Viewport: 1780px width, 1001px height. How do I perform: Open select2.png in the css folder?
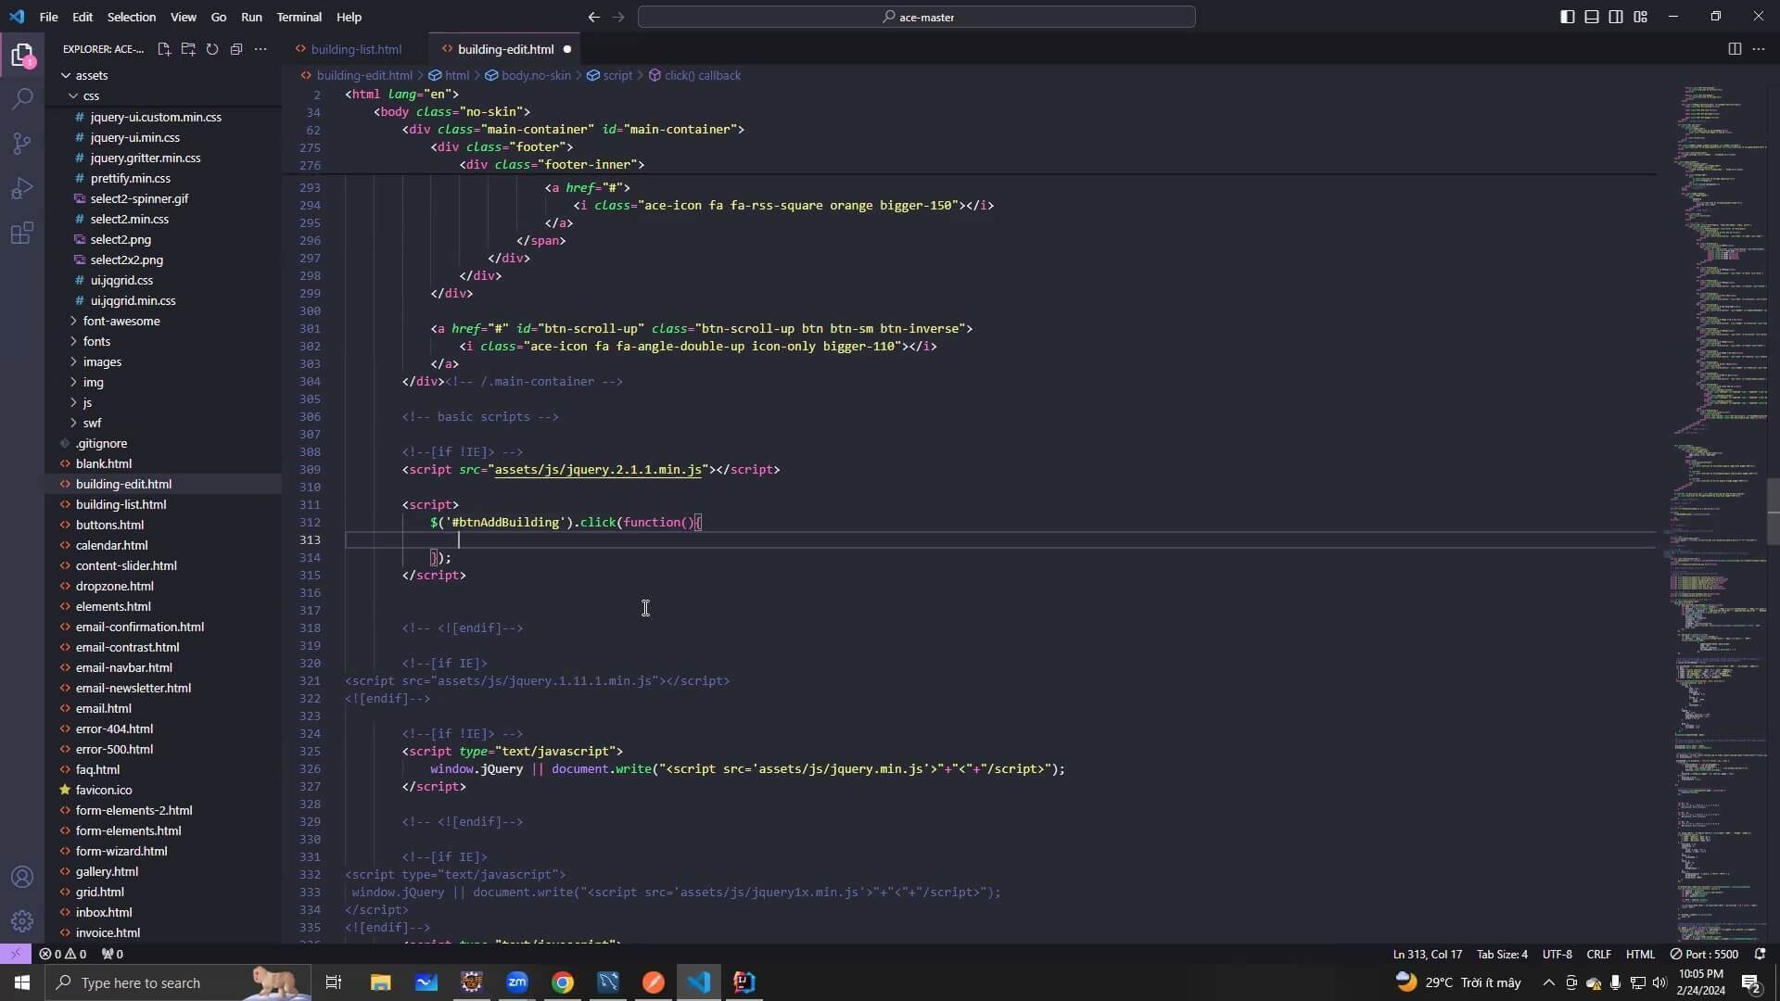(121, 239)
